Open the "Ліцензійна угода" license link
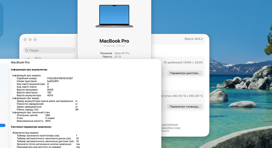 coord(171,128)
